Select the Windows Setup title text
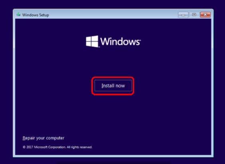The height and width of the screenshot is (164, 225). [x=36, y=15]
